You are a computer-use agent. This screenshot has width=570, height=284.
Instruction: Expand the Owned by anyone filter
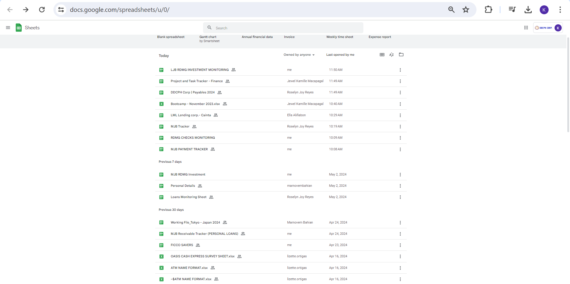pyautogui.click(x=299, y=55)
